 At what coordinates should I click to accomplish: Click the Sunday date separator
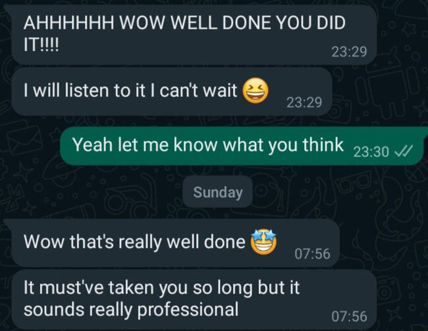(x=218, y=192)
